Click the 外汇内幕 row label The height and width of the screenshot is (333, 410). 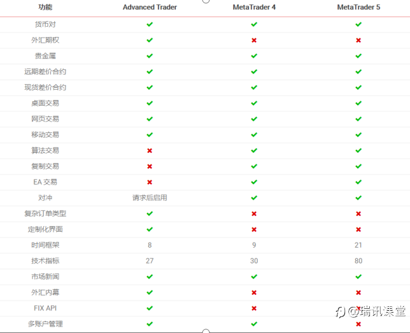[45, 292]
